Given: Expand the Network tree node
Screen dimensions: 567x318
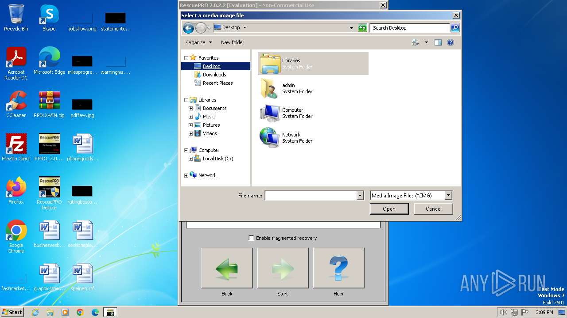Looking at the screenshot, I should click(186, 175).
